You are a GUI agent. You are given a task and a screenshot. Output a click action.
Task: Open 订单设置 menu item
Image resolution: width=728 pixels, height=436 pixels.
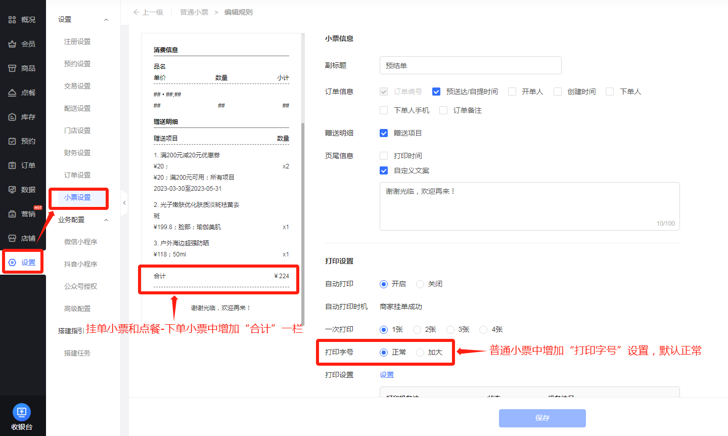[x=77, y=175]
